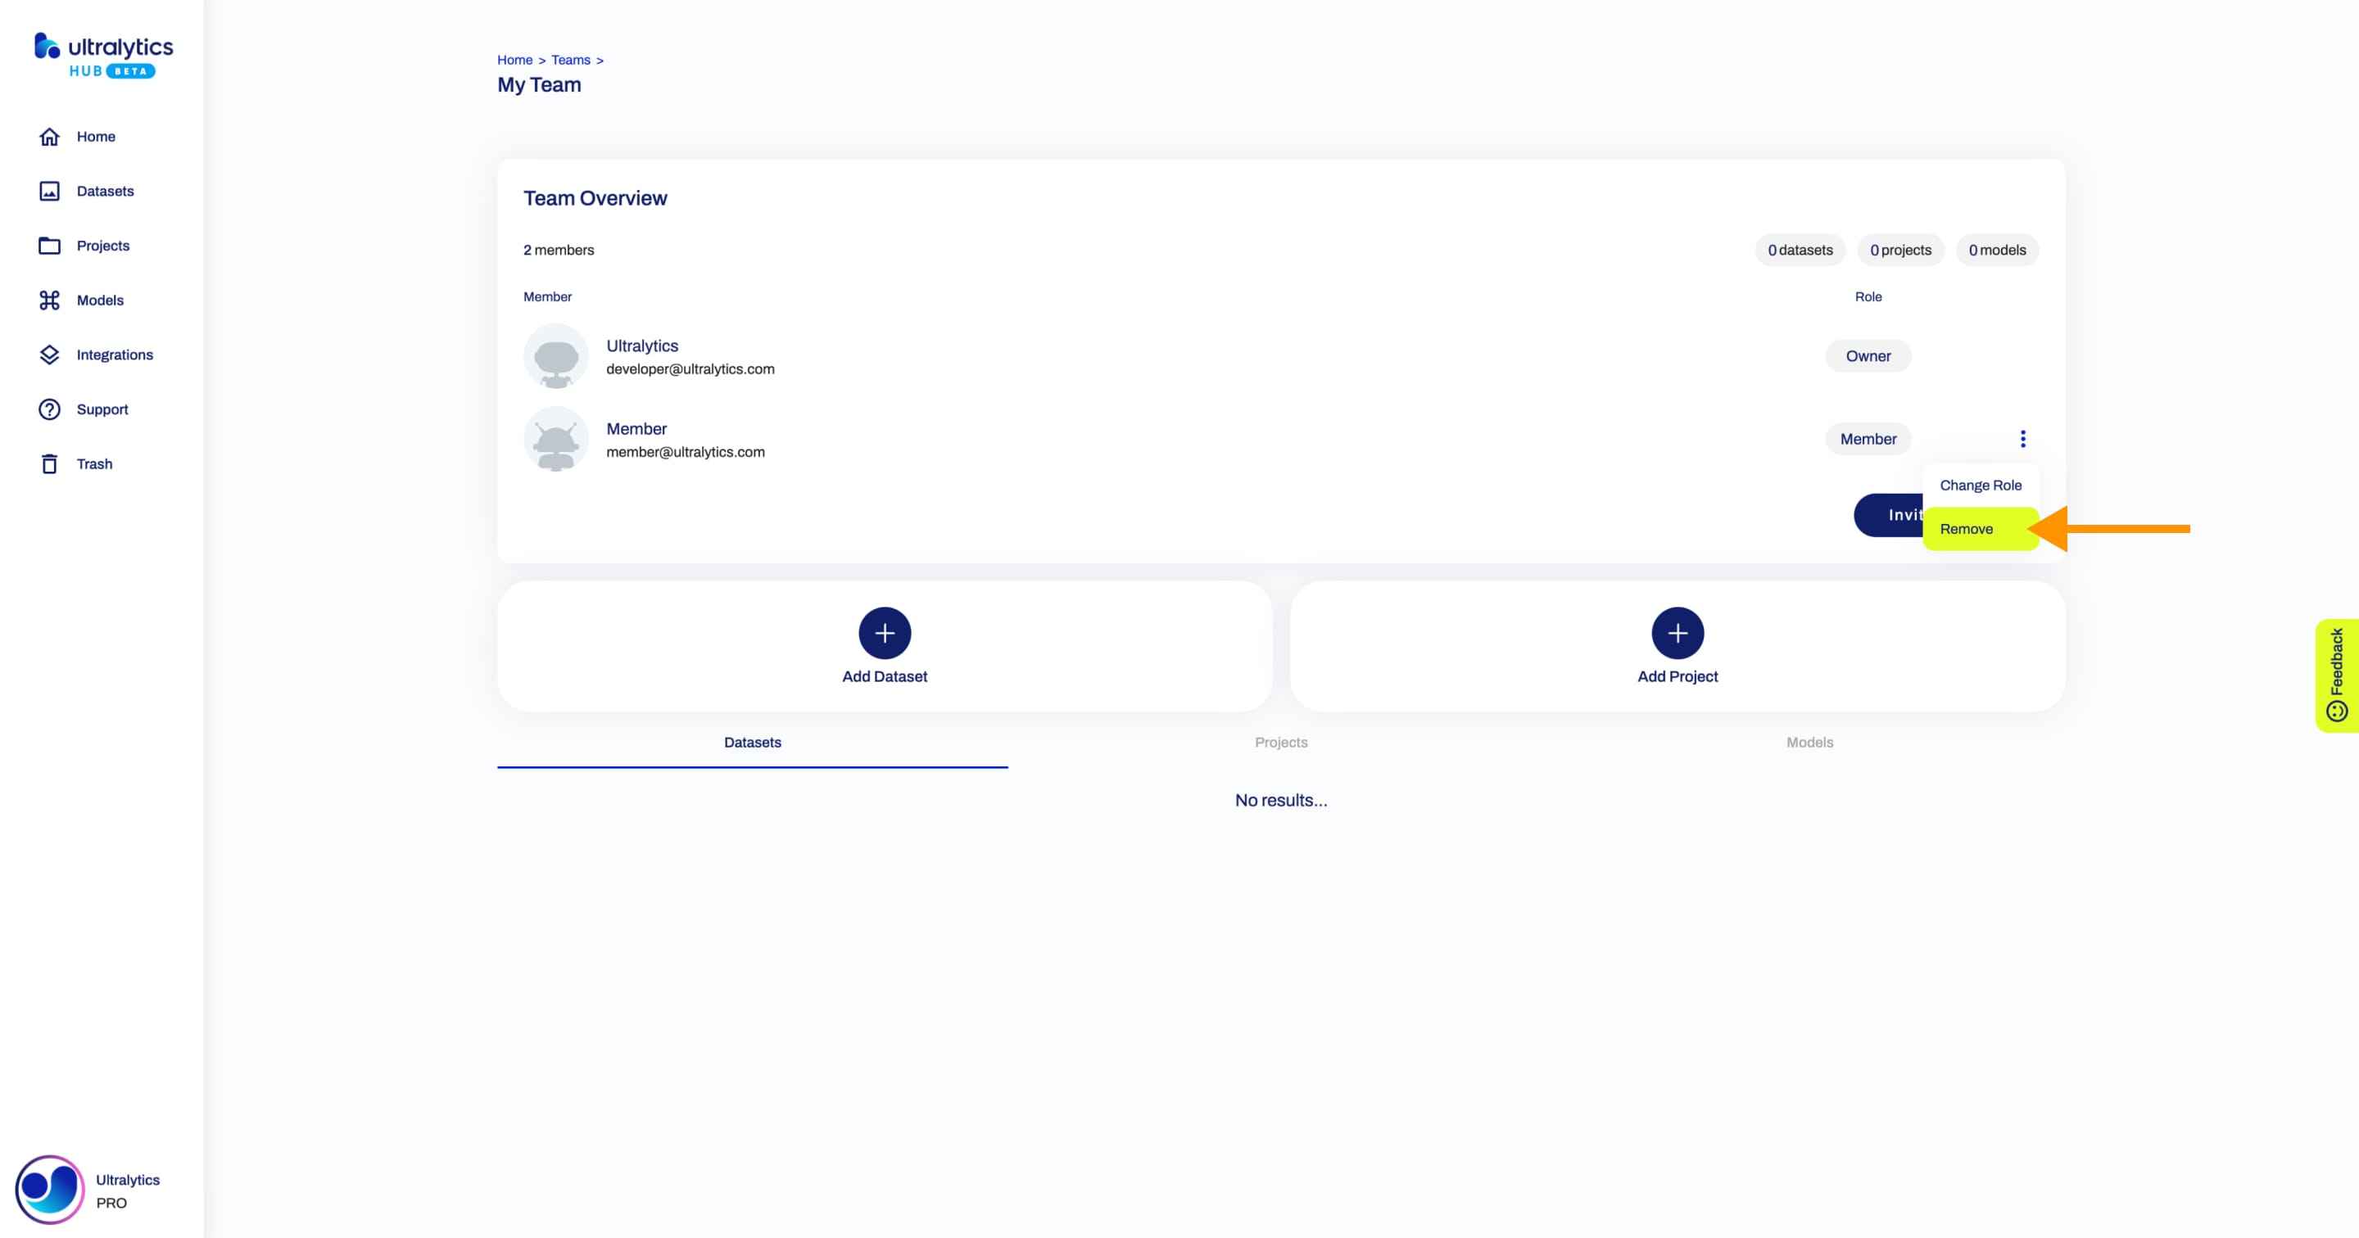Expand the breadcrumb Teams link
Screen dimensions: 2359x1238
569,59
